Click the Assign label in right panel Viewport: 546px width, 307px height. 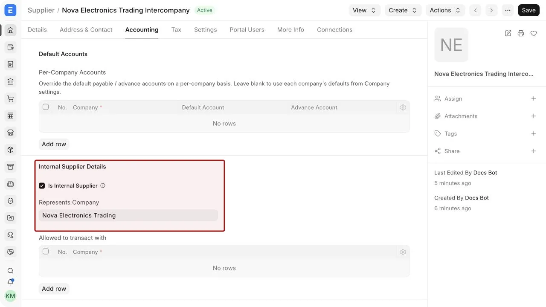coord(453,98)
